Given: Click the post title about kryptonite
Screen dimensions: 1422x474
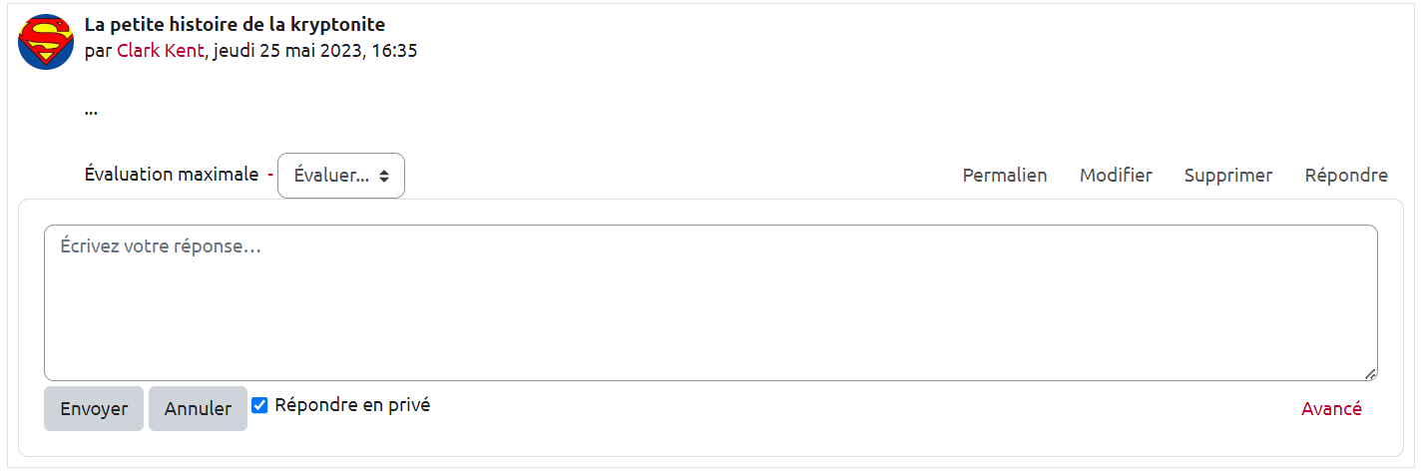Looking at the screenshot, I should [235, 25].
